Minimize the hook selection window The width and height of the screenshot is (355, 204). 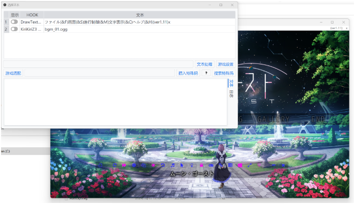[210, 5]
